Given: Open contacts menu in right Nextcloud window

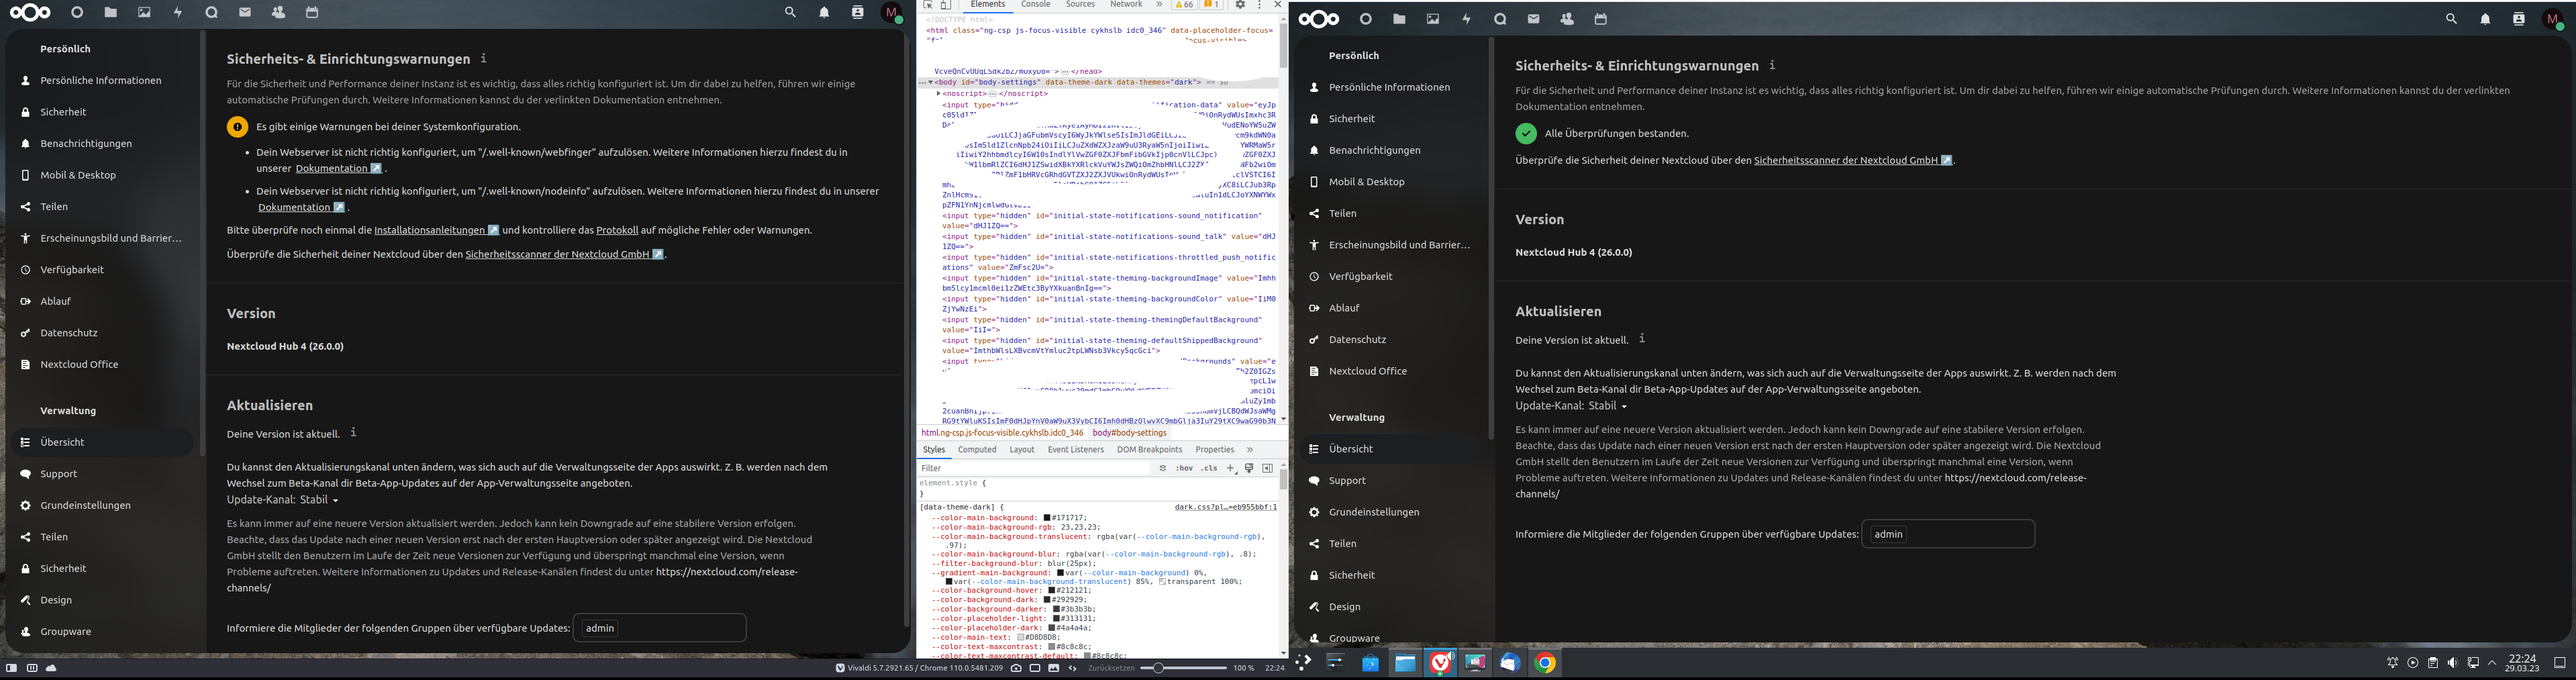Looking at the screenshot, I should point(2518,19).
